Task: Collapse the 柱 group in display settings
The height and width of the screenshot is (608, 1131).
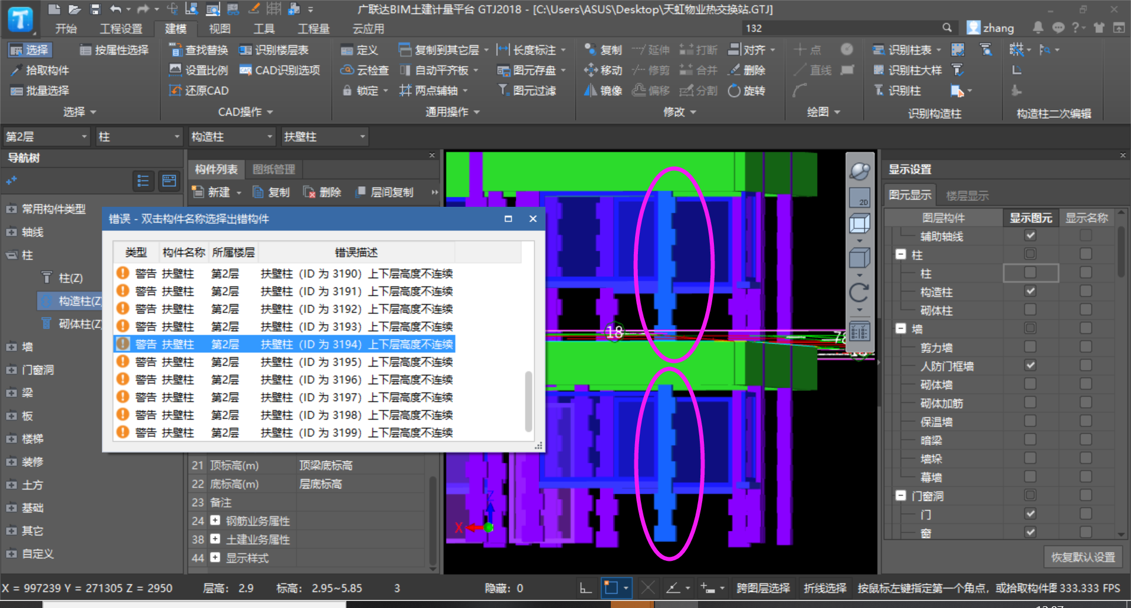Action: pyautogui.click(x=901, y=255)
